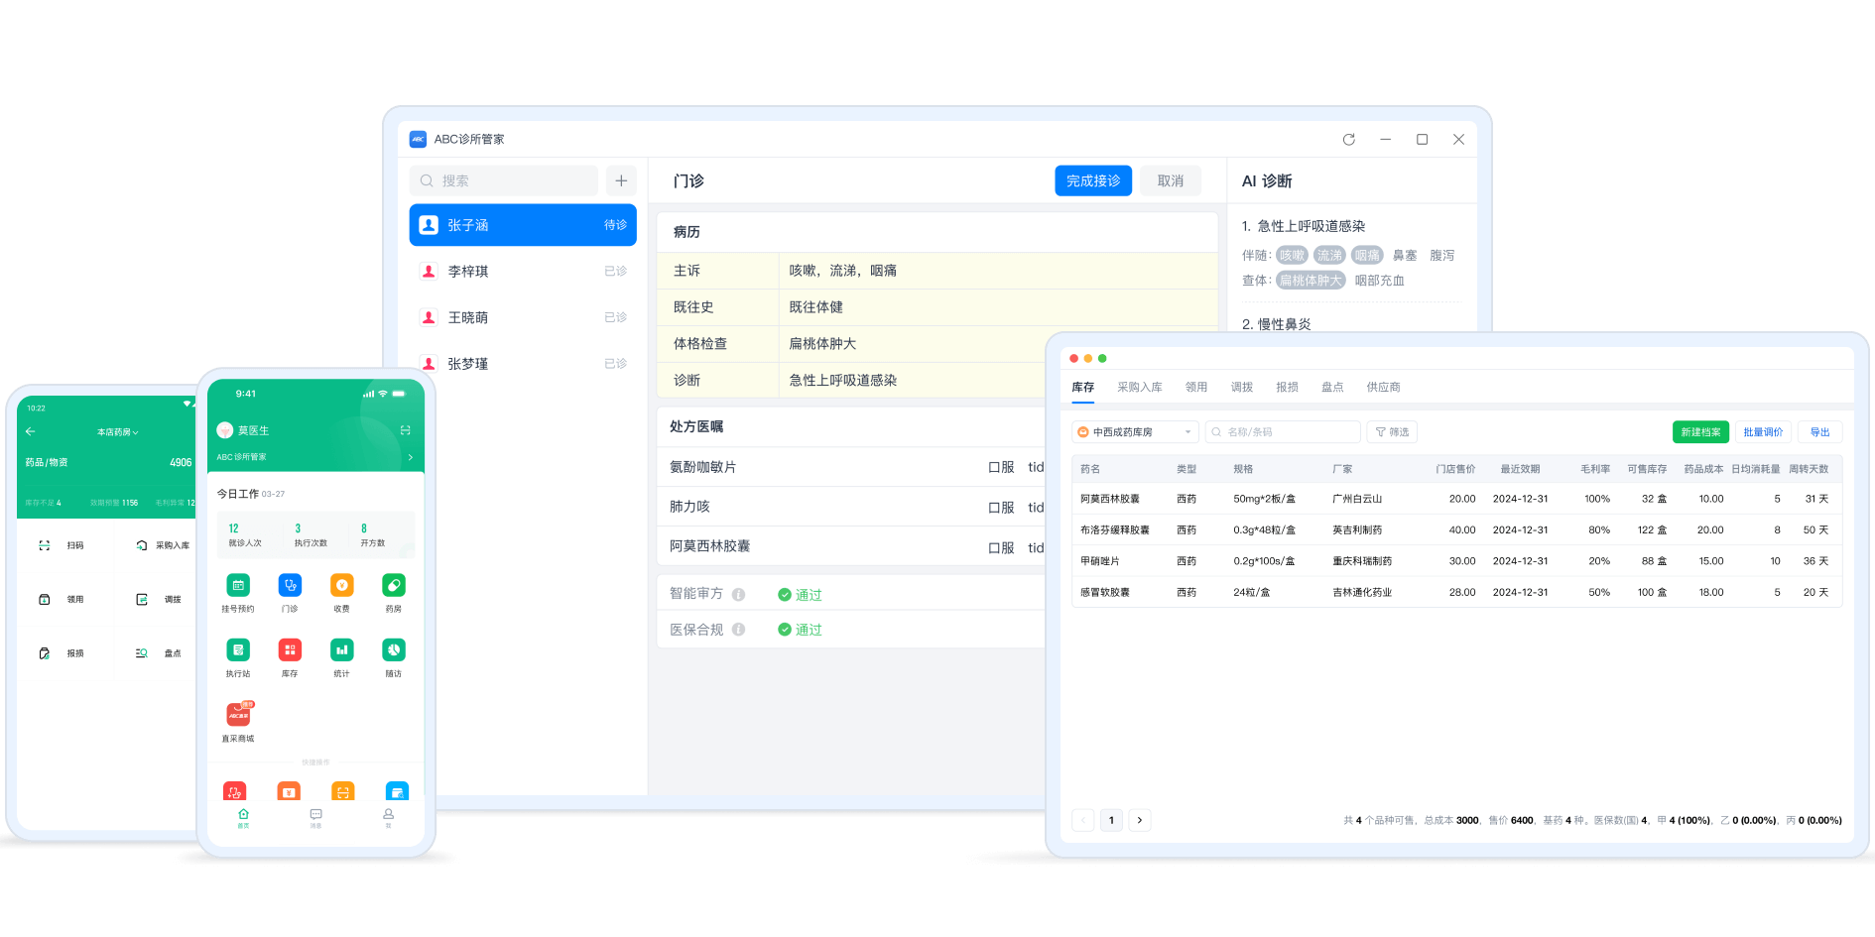The height and width of the screenshot is (937, 1875).
Task: Click the 完成接诊 button
Action: pyautogui.click(x=1092, y=181)
